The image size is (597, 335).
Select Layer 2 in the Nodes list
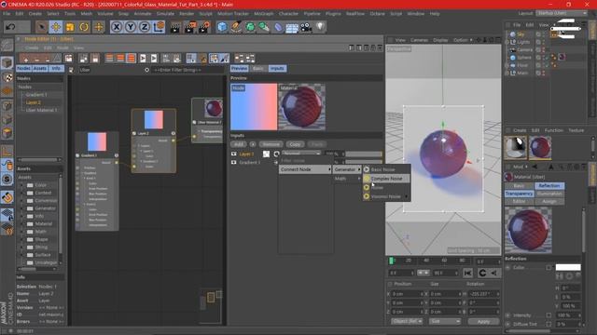coord(34,102)
